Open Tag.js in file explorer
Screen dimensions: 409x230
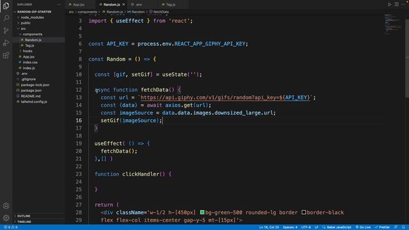[29, 45]
